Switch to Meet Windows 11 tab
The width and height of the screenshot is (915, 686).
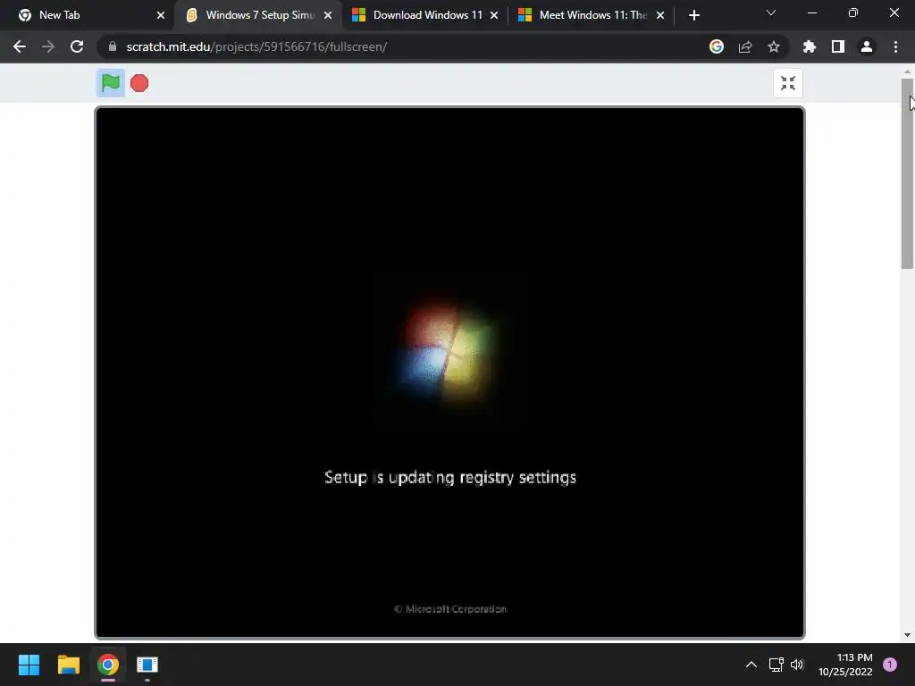(592, 15)
